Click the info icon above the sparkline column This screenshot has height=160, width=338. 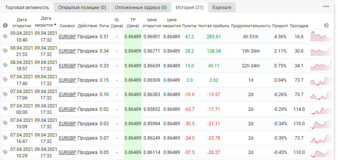click(327, 25)
